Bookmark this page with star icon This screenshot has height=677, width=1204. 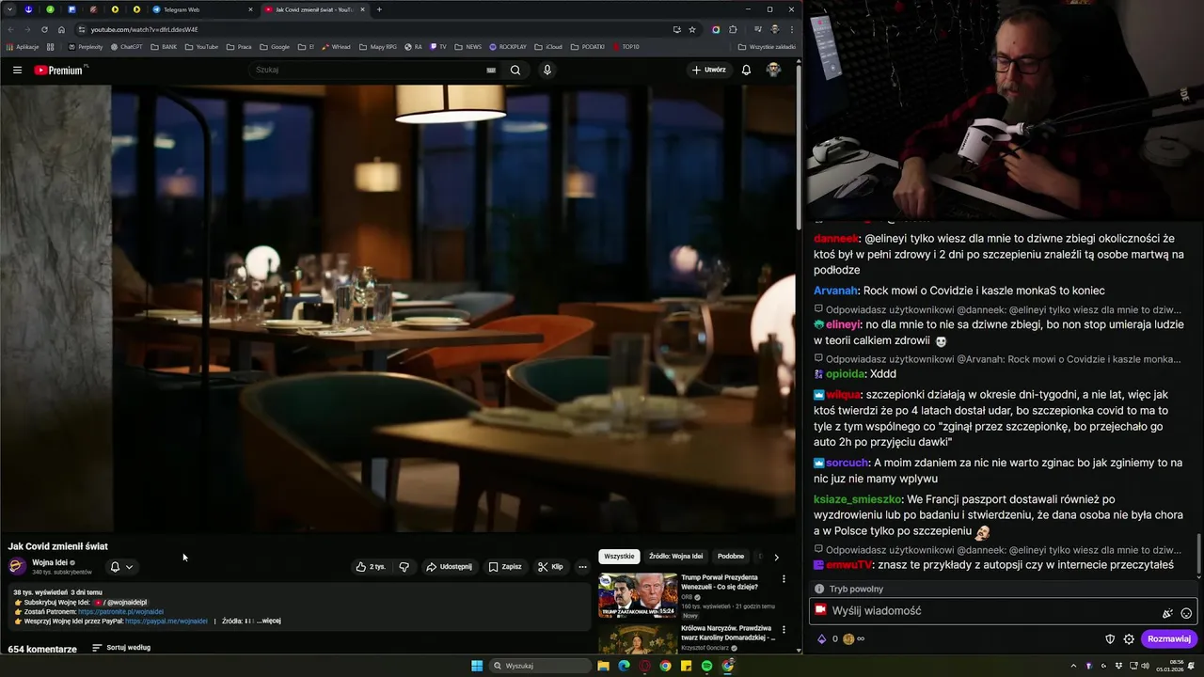point(692,29)
